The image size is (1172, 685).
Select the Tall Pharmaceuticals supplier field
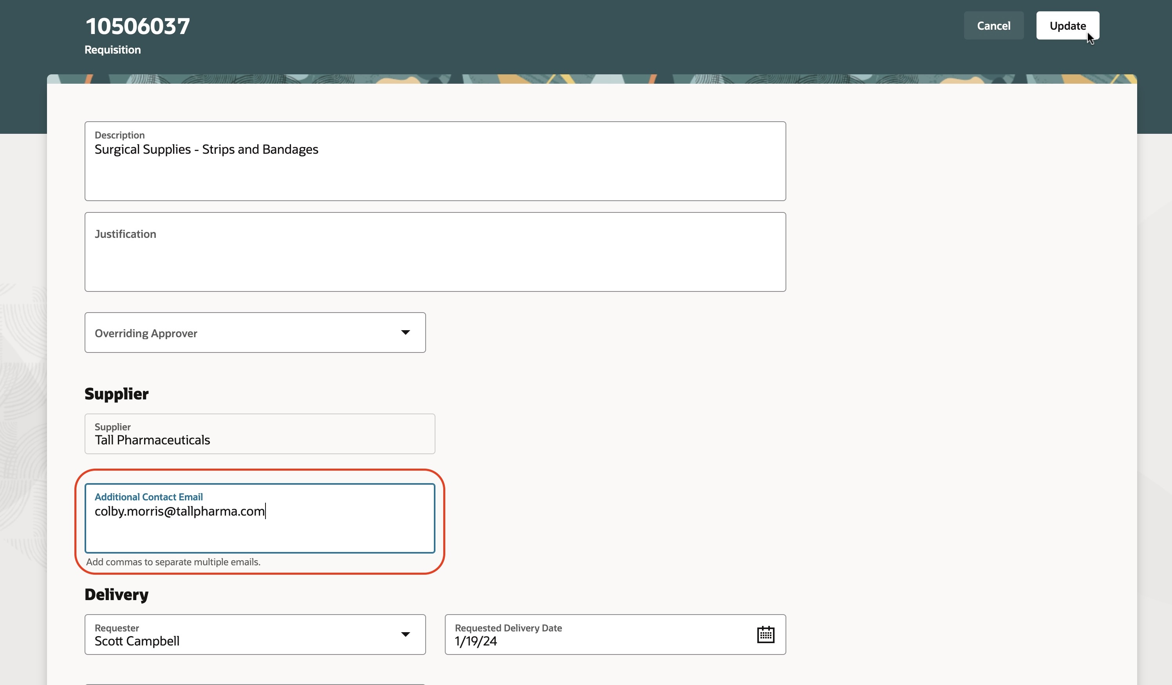coord(260,434)
